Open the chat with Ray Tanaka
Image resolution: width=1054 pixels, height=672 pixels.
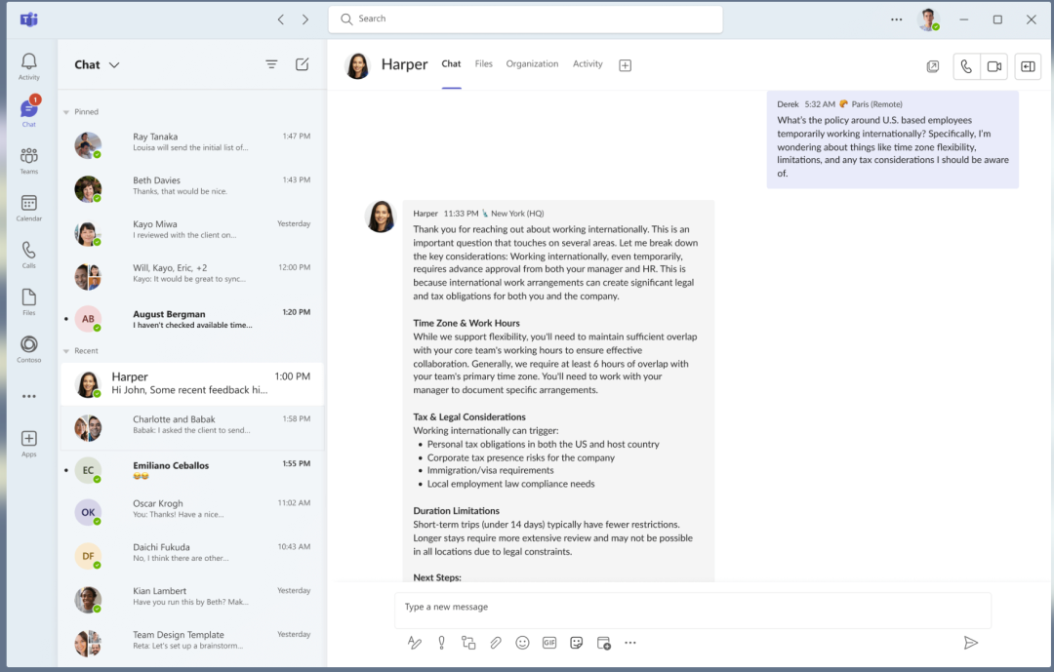(191, 142)
